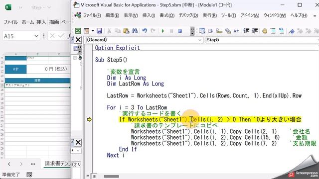Click the Redo arrow icon
This screenshot has height=179, width=319.
tap(153, 31)
